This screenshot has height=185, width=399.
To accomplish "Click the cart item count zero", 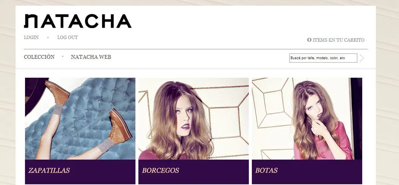I will pos(309,40).
